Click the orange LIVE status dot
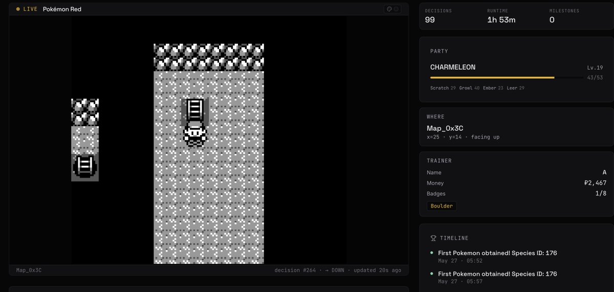This screenshot has height=292, width=614. 18,9
